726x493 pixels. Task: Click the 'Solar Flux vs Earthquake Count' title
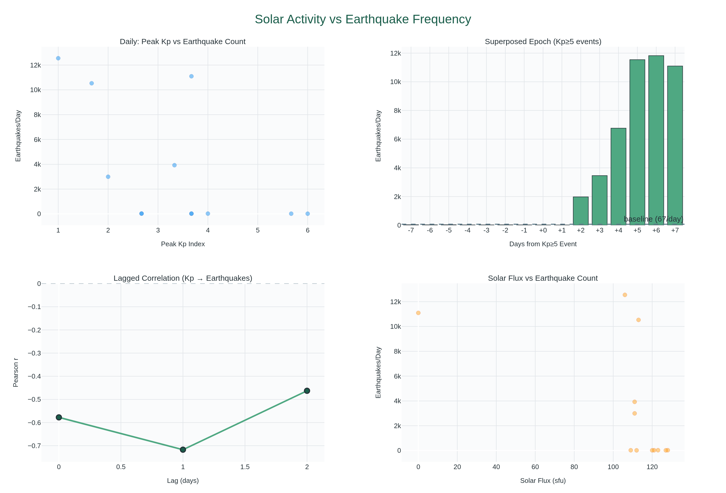tap(543, 278)
